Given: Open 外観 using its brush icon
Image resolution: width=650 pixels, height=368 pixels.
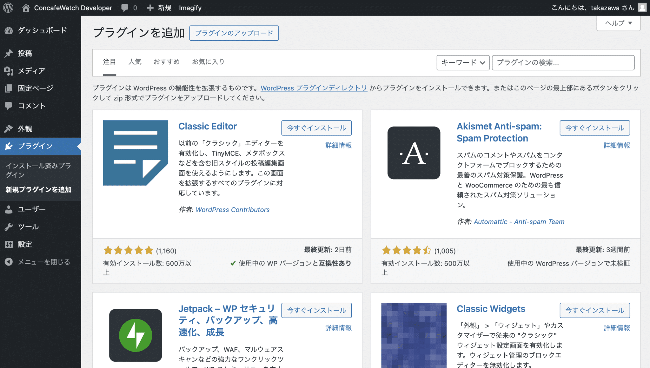Looking at the screenshot, I should tap(9, 128).
